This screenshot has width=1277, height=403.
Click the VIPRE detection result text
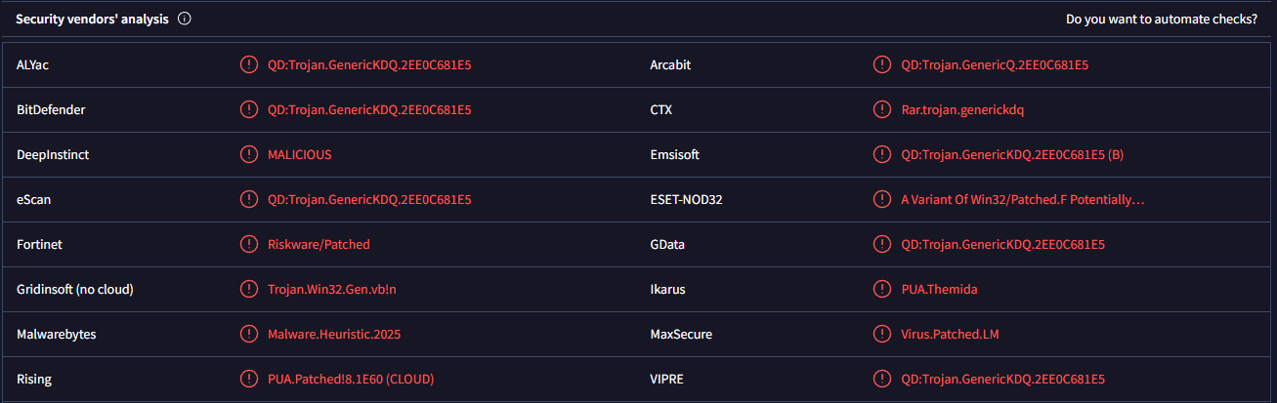tap(1002, 379)
